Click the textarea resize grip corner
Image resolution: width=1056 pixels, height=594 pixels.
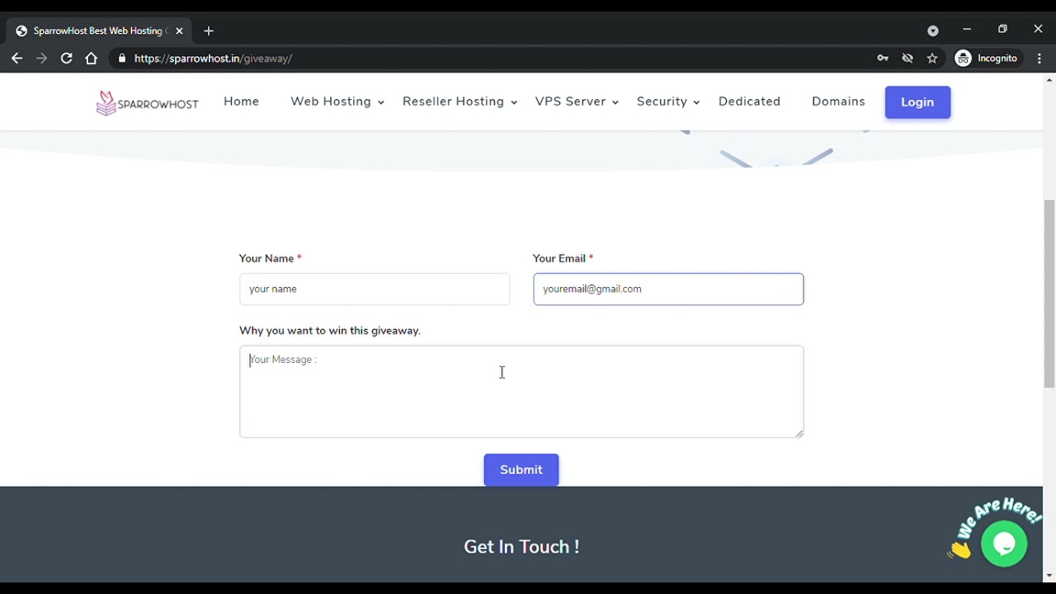coord(799,433)
